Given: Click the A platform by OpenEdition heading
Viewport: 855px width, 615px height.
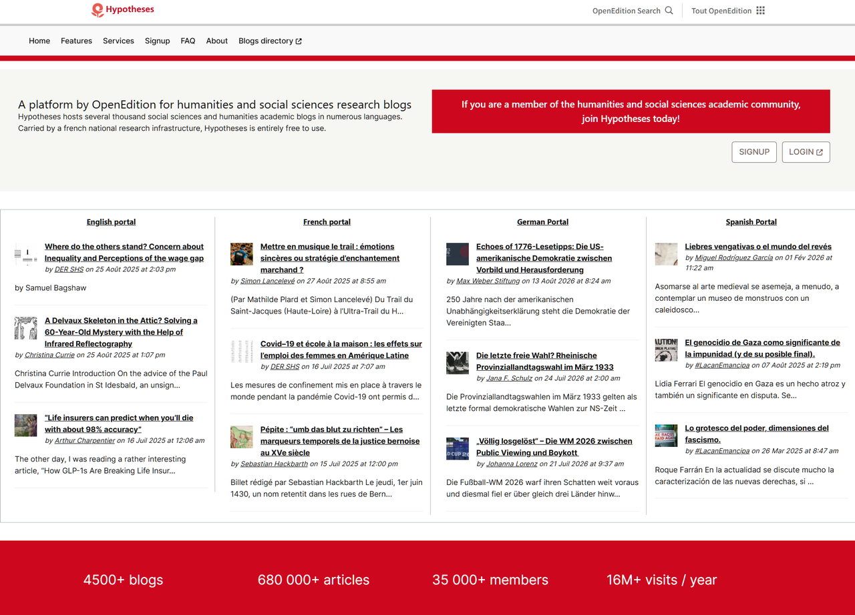Looking at the screenshot, I should pos(214,105).
